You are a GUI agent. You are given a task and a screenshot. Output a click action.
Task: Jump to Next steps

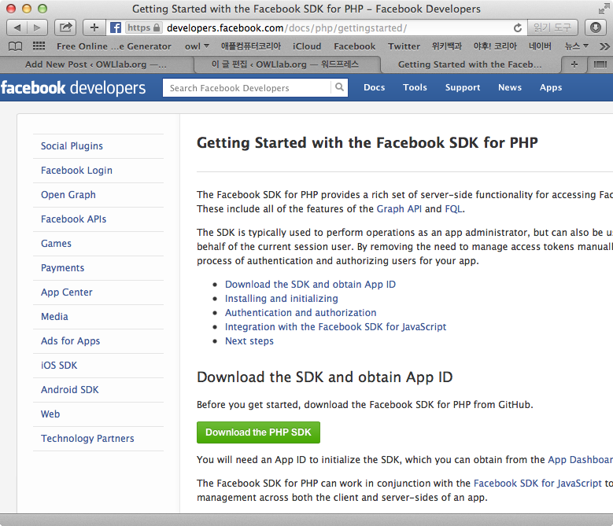pos(249,341)
